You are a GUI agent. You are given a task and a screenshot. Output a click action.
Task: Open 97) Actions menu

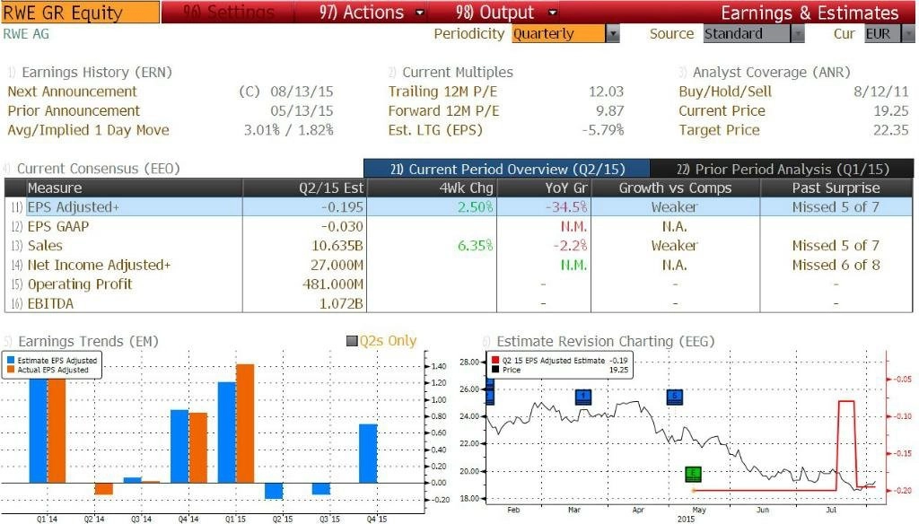click(362, 13)
